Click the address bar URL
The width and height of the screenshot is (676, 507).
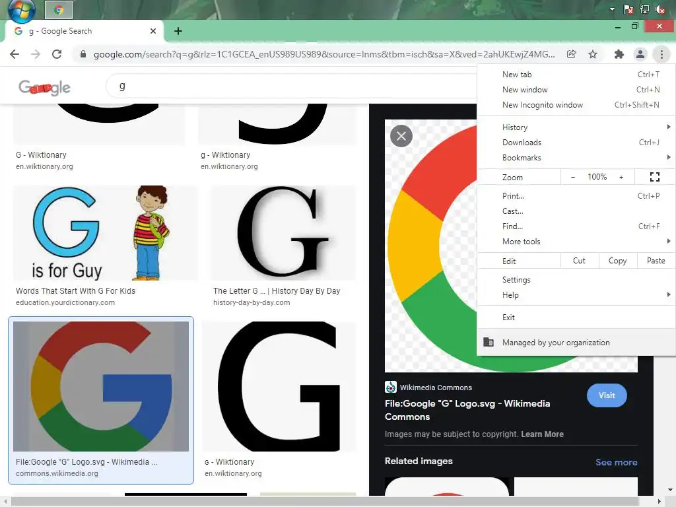(323, 54)
